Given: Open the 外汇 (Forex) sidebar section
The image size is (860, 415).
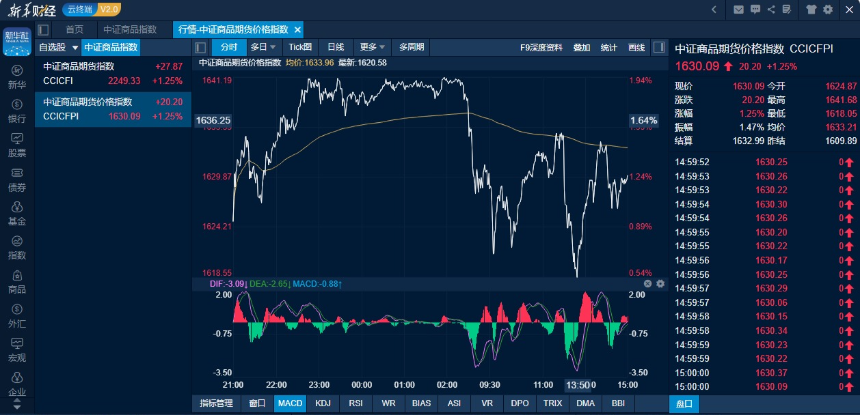Looking at the screenshot, I should [x=17, y=316].
